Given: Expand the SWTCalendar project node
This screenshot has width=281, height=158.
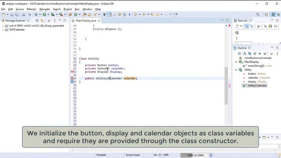Looking at the screenshot, I should (3, 30).
